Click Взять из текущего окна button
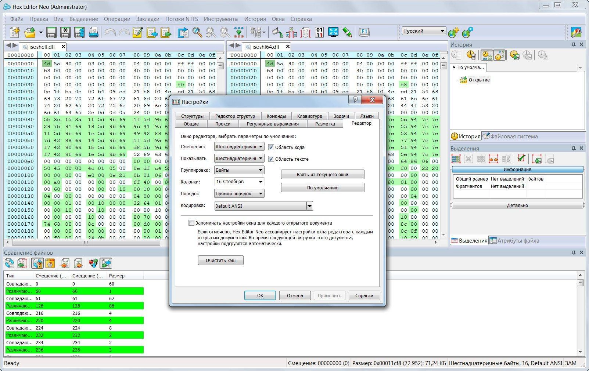Image resolution: width=589 pixels, height=371 pixels. pyautogui.click(x=323, y=174)
